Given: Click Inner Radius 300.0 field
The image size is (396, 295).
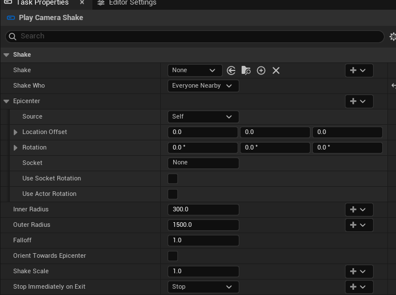Looking at the screenshot, I should click(203, 210).
